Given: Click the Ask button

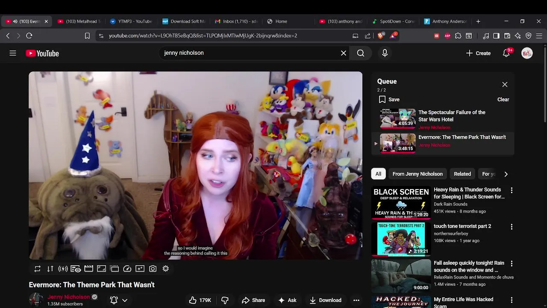Looking at the screenshot, I should [x=287, y=300].
